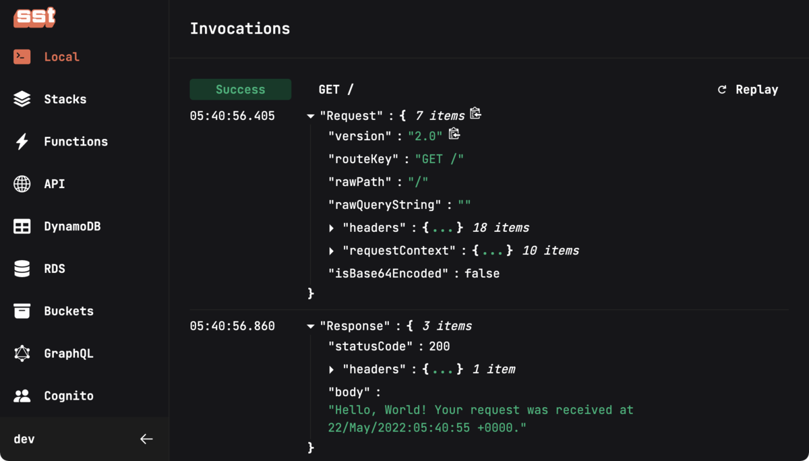The width and height of the screenshot is (809, 461).
Task: Select the Stacks sidebar icon
Action: coord(22,99)
